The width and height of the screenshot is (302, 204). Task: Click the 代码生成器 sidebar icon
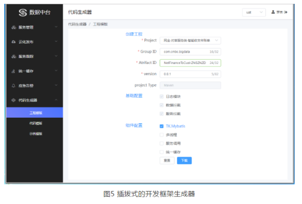click(14, 100)
